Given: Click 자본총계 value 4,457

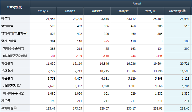Looking at the screenshot, I should point(78,79).
